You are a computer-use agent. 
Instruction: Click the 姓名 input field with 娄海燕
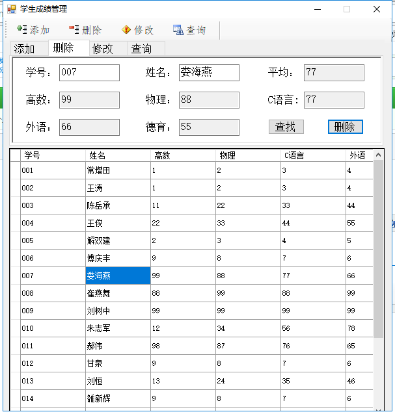pos(209,73)
